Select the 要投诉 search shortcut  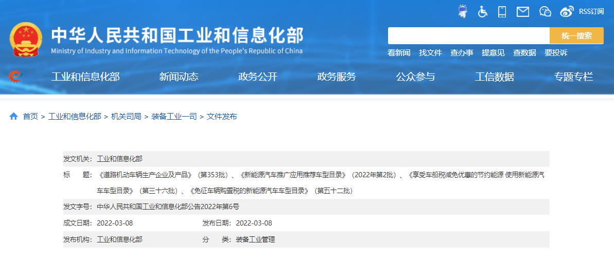pyautogui.click(x=556, y=53)
